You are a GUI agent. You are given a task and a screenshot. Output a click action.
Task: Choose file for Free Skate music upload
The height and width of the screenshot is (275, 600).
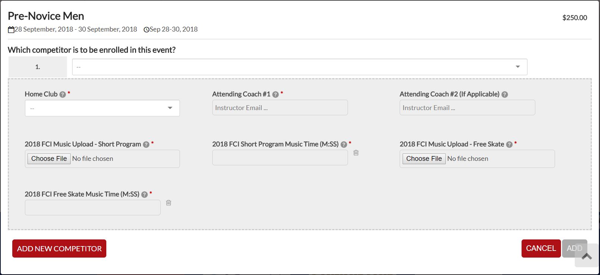[x=424, y=159]
